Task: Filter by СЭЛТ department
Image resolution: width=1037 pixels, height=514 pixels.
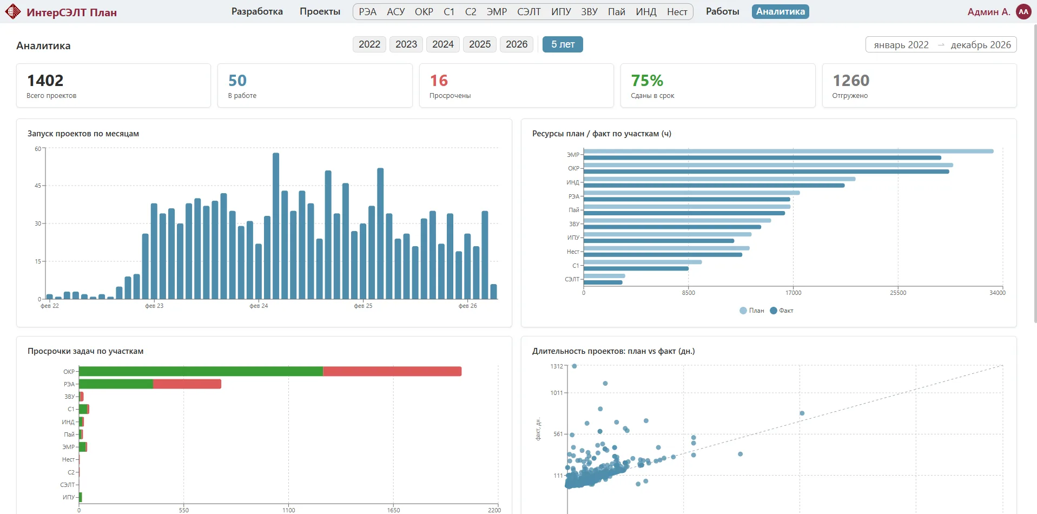Action: [x=529, y=12]
